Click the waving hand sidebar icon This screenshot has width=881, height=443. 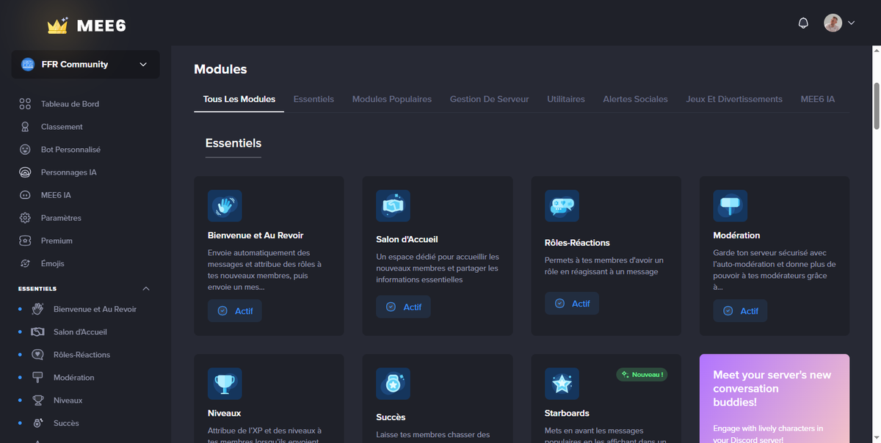(x=37, y=309)
